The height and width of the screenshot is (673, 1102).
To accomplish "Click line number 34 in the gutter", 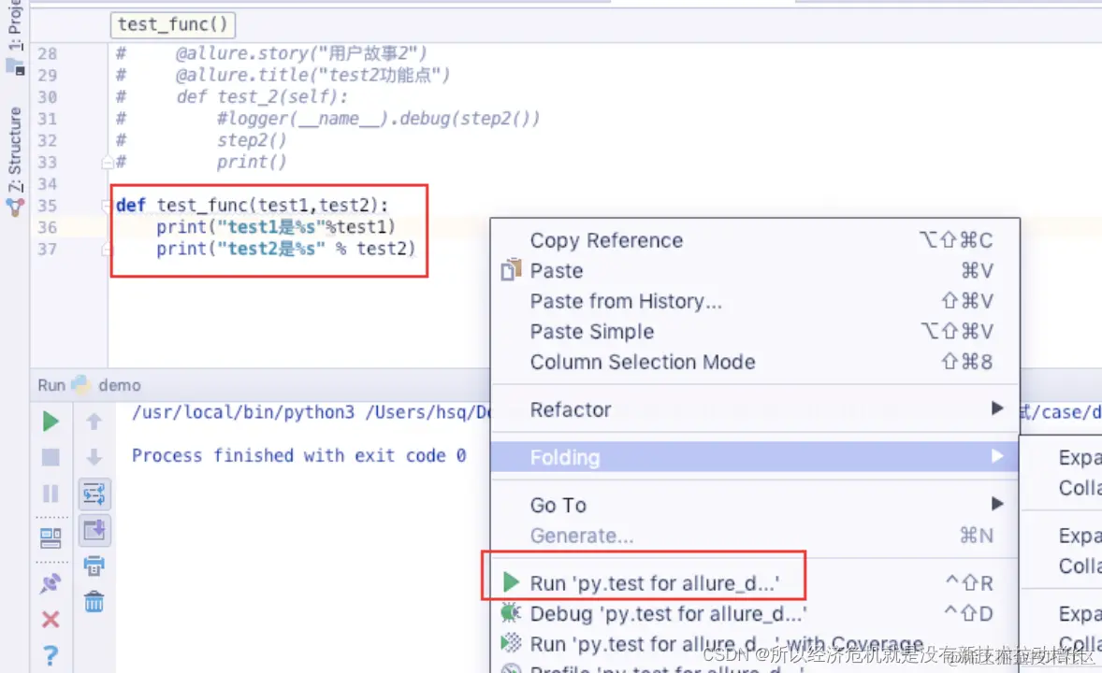I will click(47, 184).
